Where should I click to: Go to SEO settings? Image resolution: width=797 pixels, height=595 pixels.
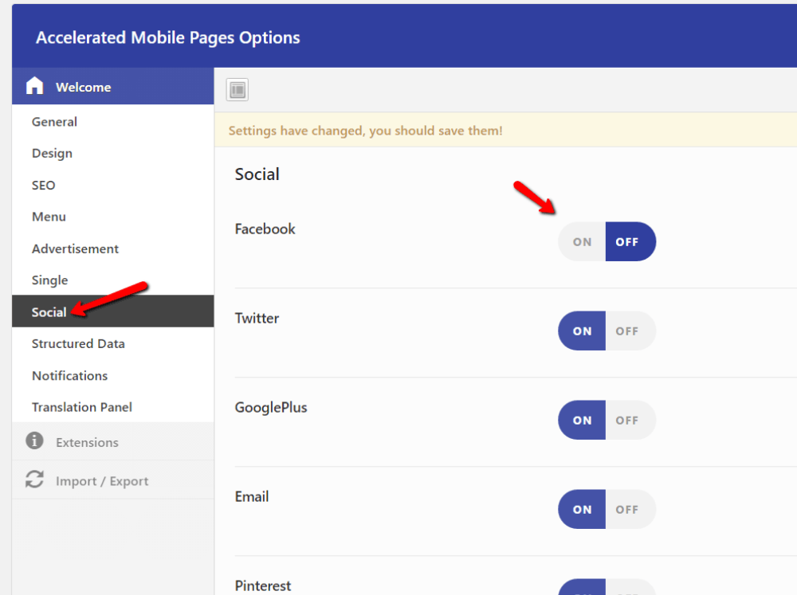[x=113, y=186]
